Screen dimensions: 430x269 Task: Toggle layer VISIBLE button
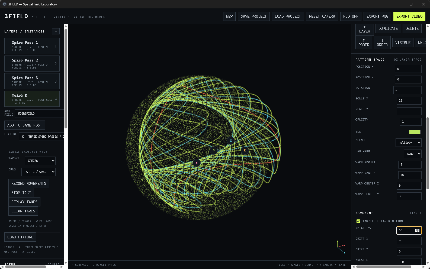tap(403, 43)
